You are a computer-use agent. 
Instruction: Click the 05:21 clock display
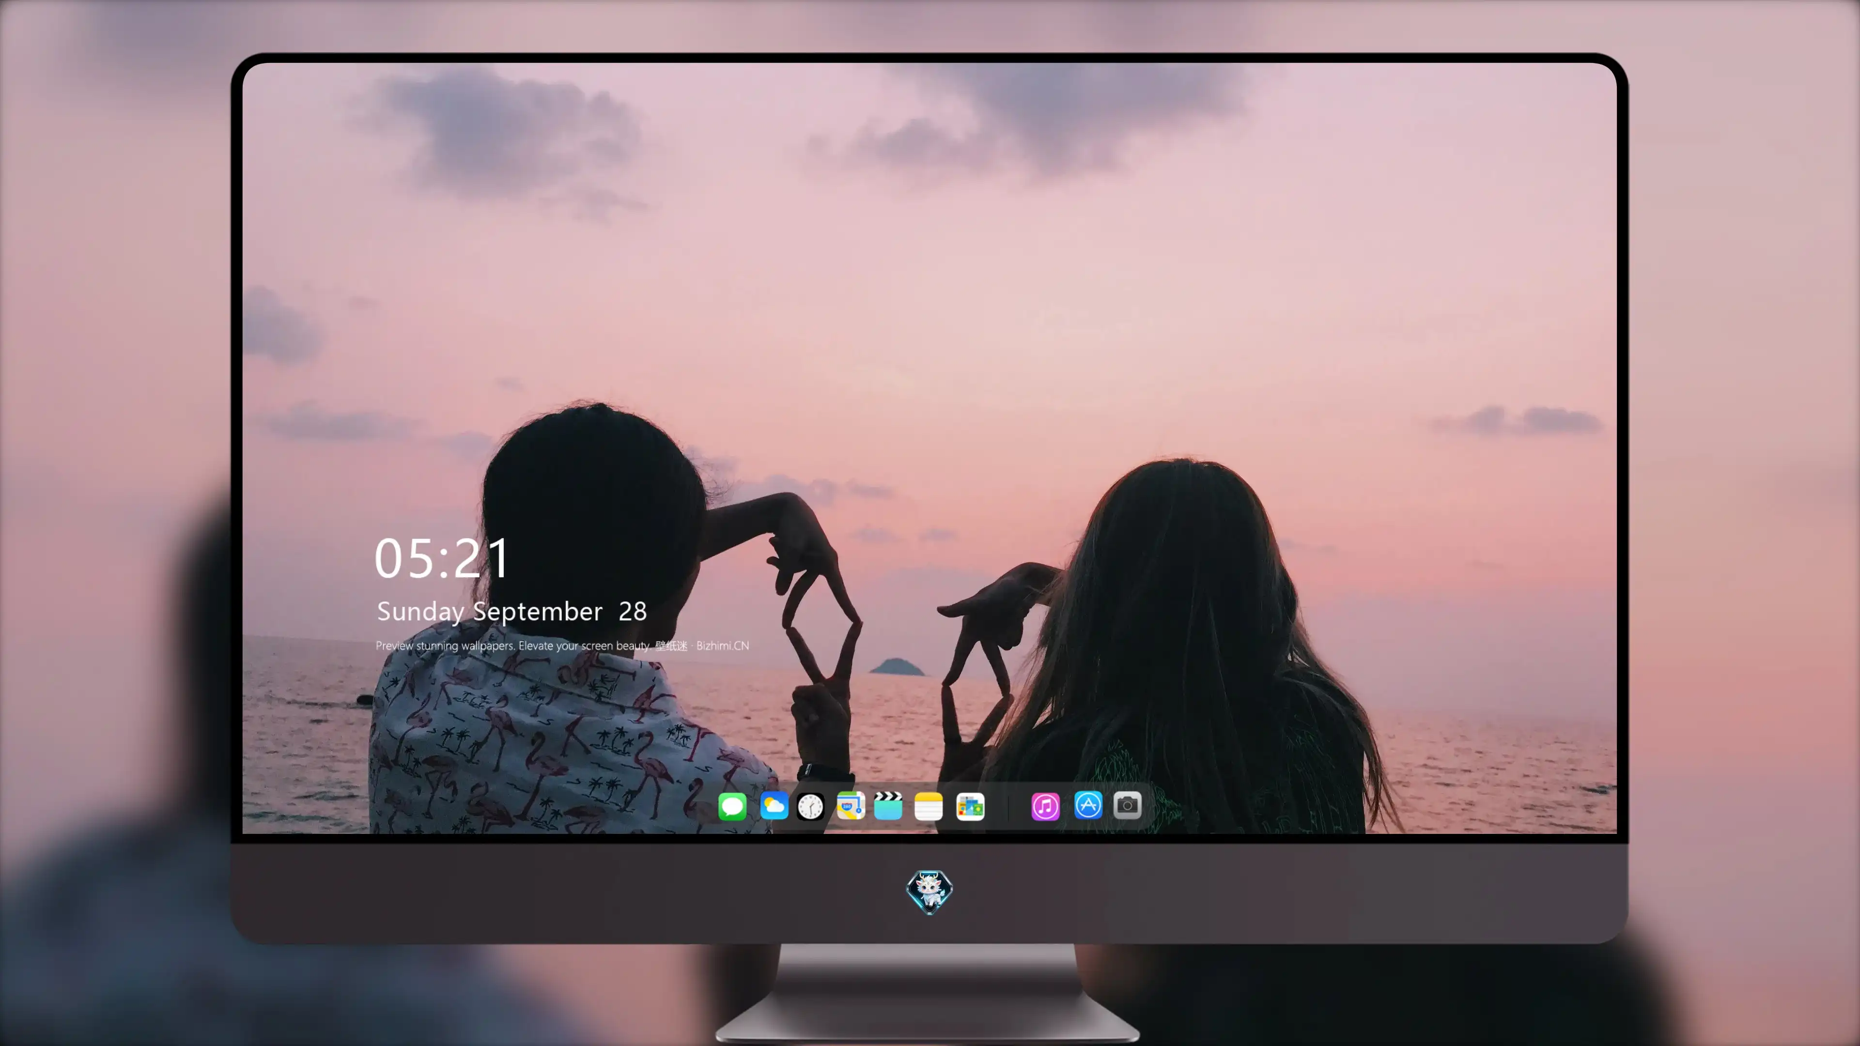[442, 559]
